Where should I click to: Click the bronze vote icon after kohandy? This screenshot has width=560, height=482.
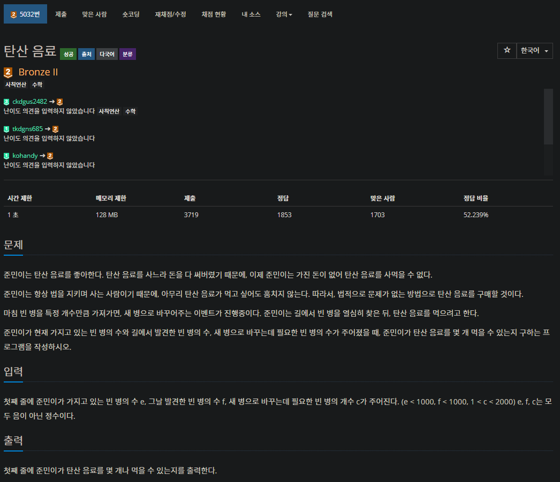(x=50, y=156)
